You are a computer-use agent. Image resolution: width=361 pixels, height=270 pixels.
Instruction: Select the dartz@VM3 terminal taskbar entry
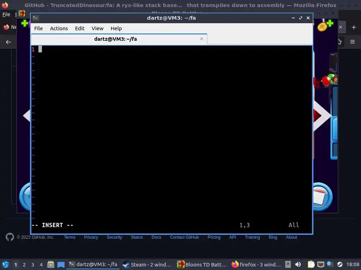click(x=93, y=264)
